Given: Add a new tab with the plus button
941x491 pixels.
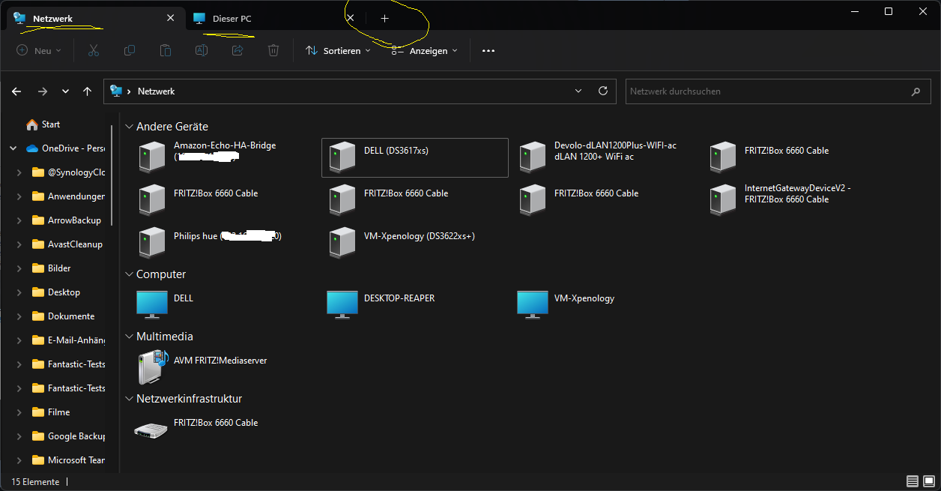Looking at the screenshot, I should point(385,18).
